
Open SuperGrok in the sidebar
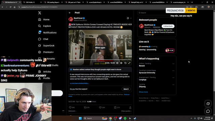(46, 46)
